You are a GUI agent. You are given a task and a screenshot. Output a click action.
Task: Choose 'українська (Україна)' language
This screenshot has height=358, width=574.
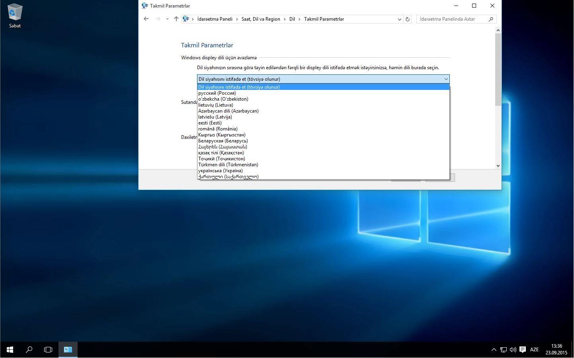click(x=323, y=171)
